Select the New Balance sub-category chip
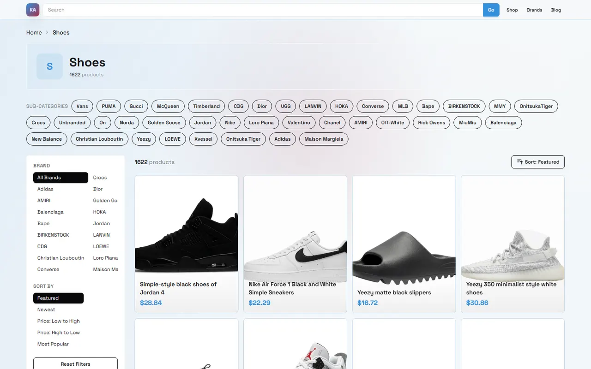The height and width of the screenshot is (369, 591). coord(47,139)
